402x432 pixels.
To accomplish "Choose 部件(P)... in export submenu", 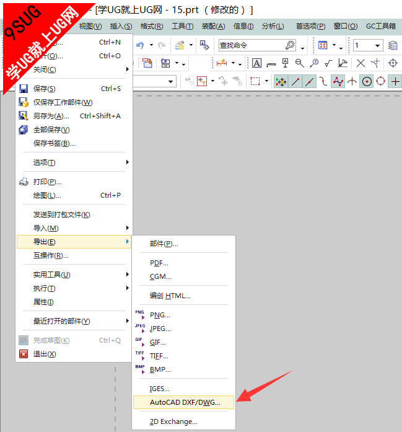I will [x=183, y=244].
